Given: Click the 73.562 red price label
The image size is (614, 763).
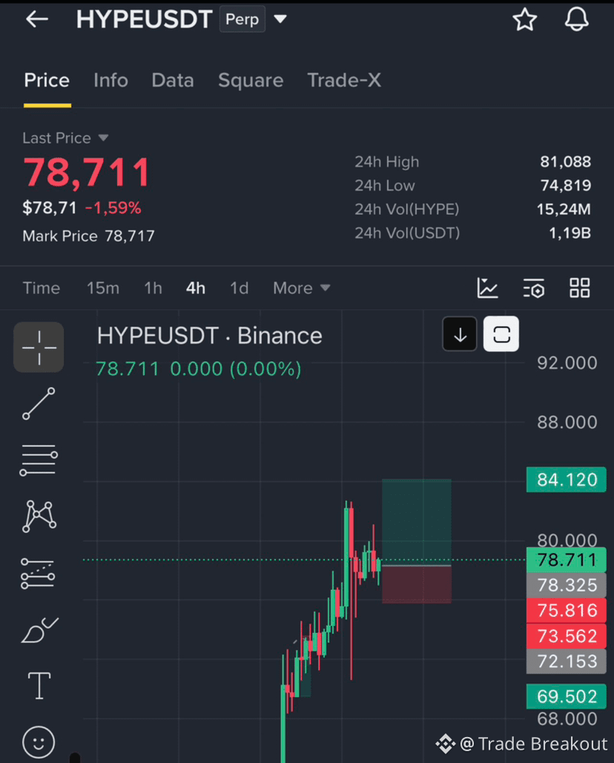Looking at the screenshot, I should pos(567,636).
